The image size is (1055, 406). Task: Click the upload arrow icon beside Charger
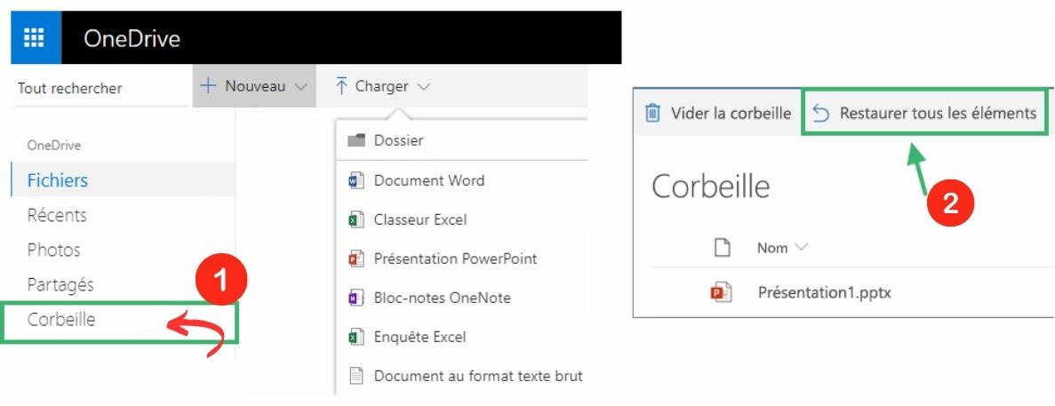coord(341,86)
